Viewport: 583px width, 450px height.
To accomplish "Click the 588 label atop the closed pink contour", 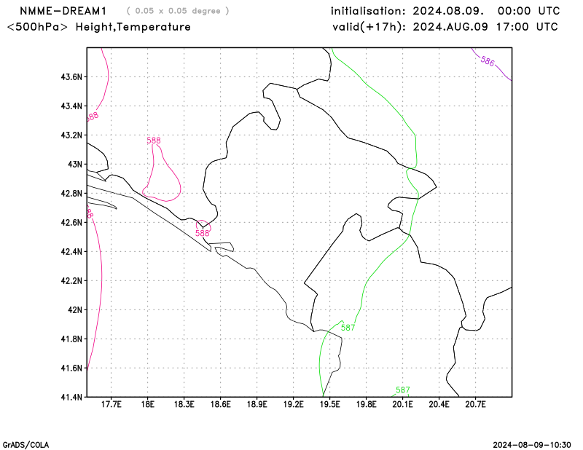I will pos(154,141).
